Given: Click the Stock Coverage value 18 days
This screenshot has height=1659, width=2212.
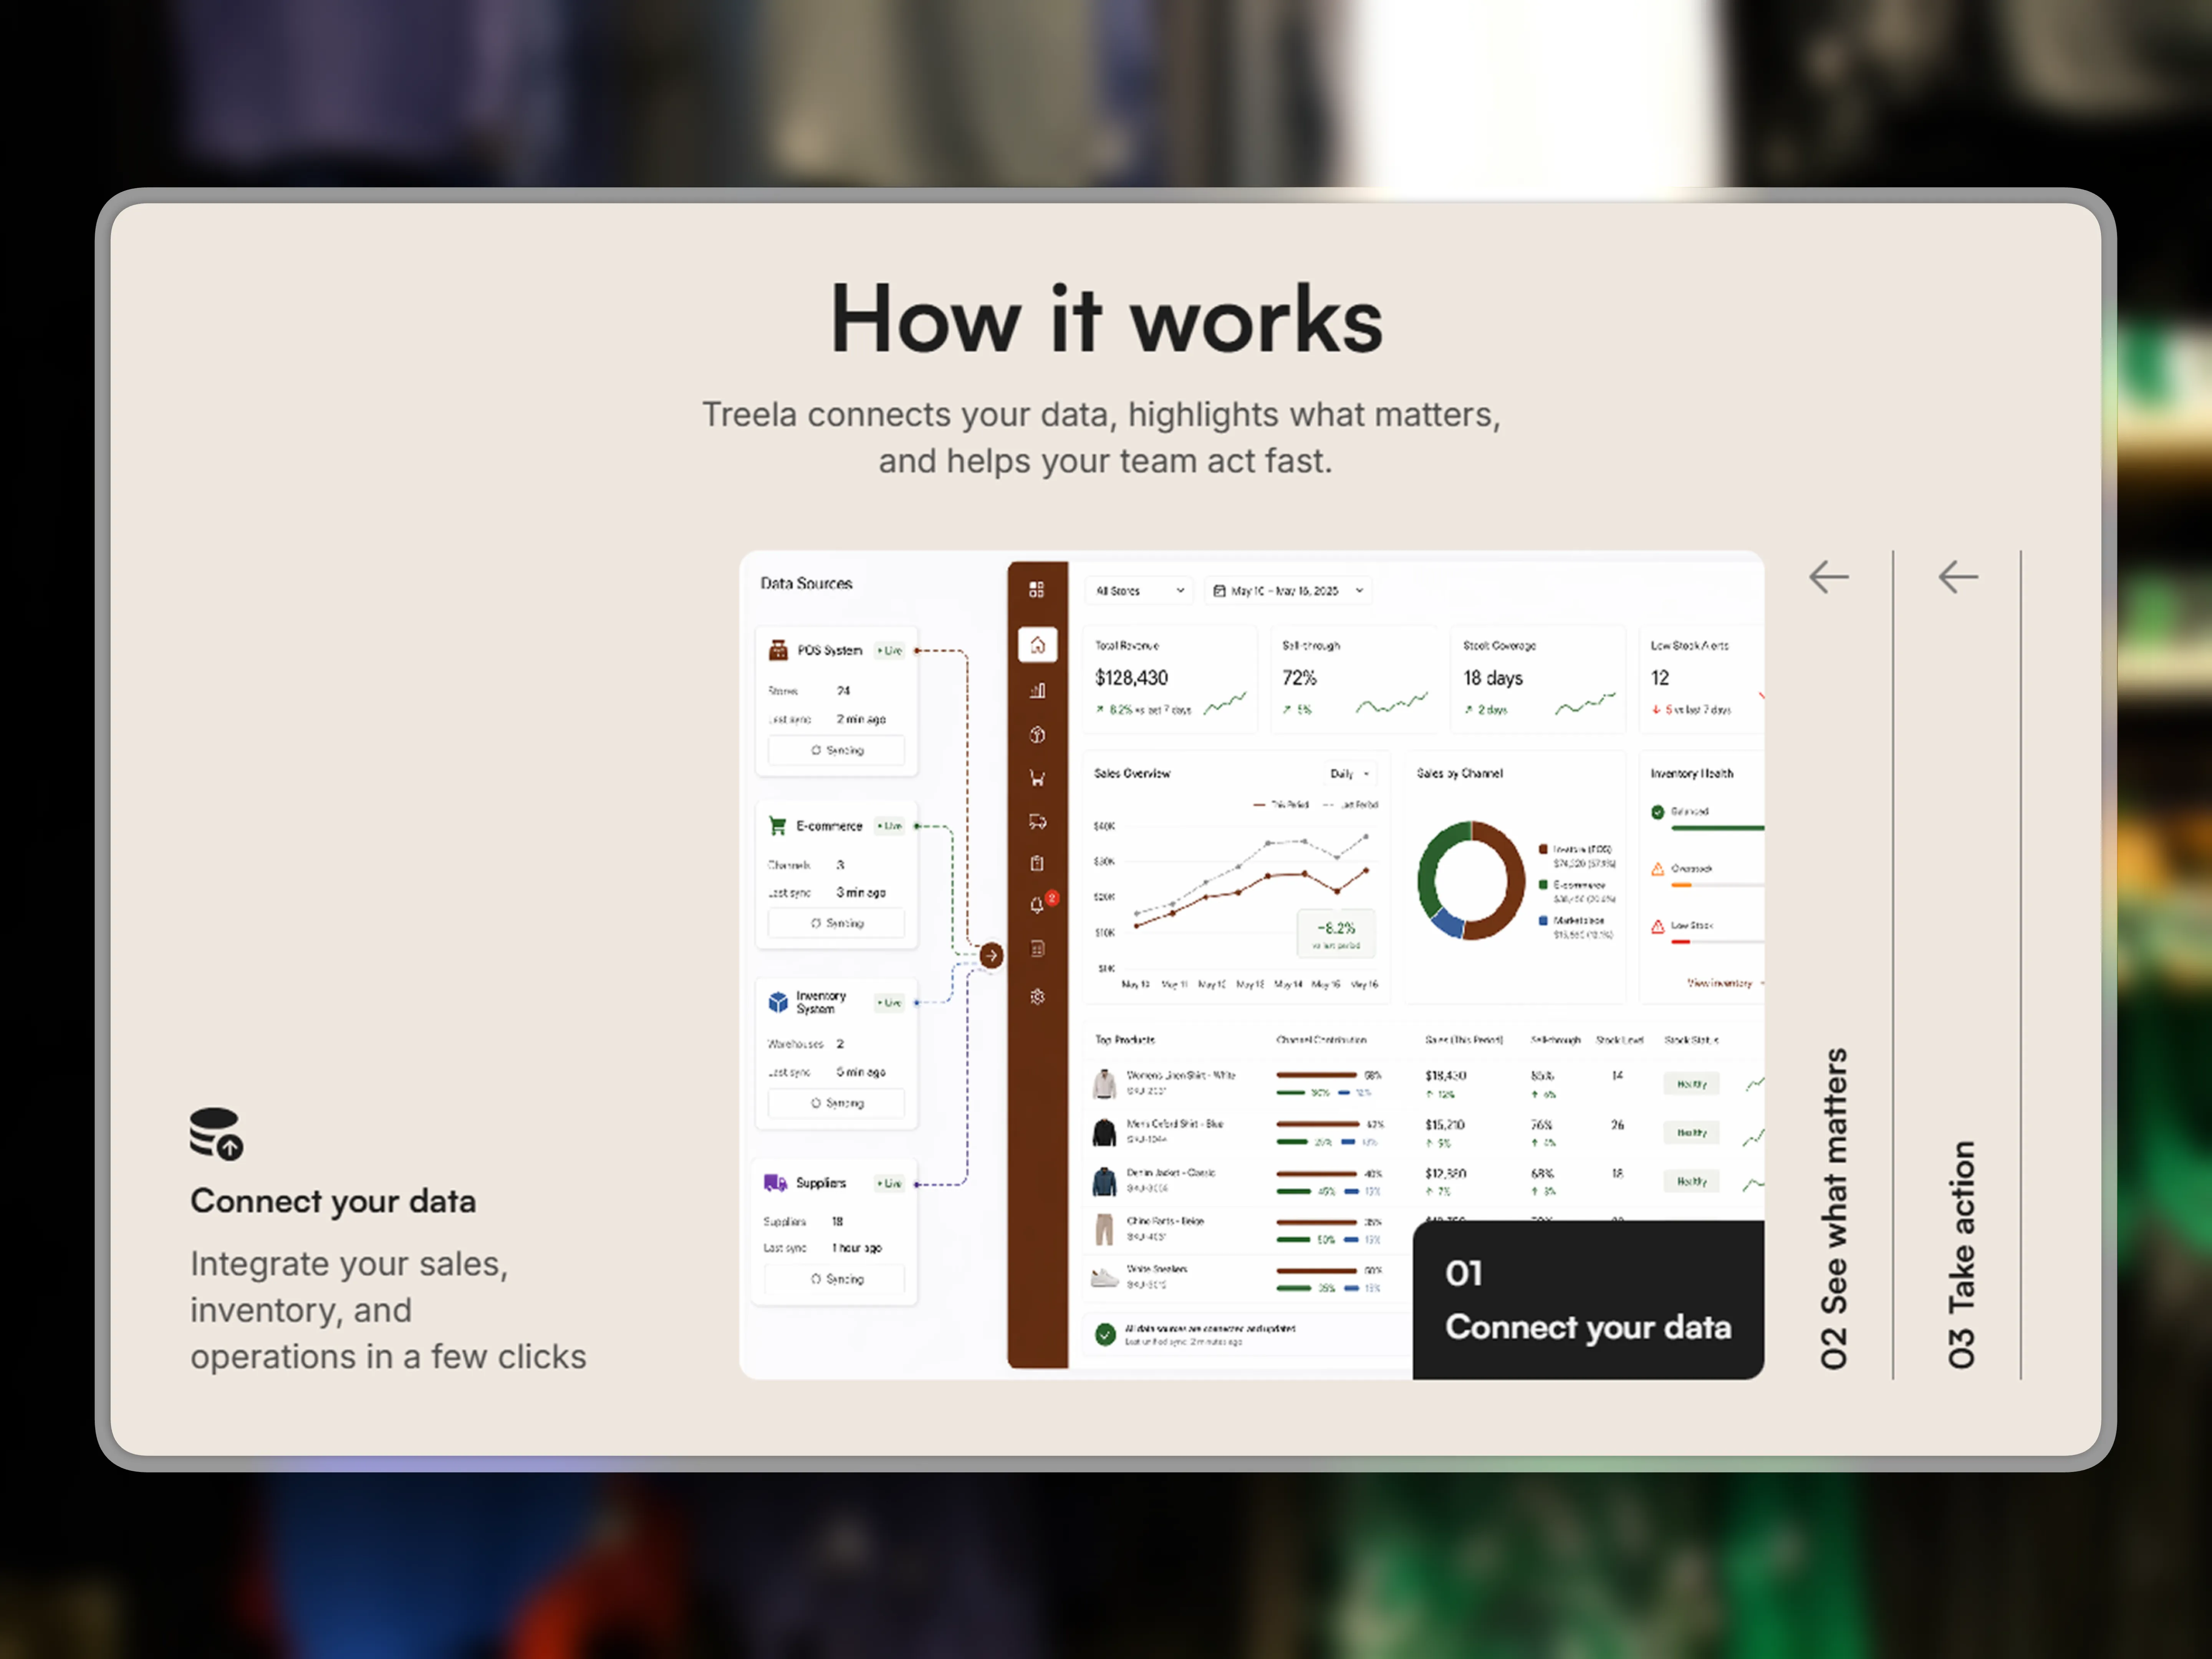Looking at the screenshot, I should pos(1493,678).
